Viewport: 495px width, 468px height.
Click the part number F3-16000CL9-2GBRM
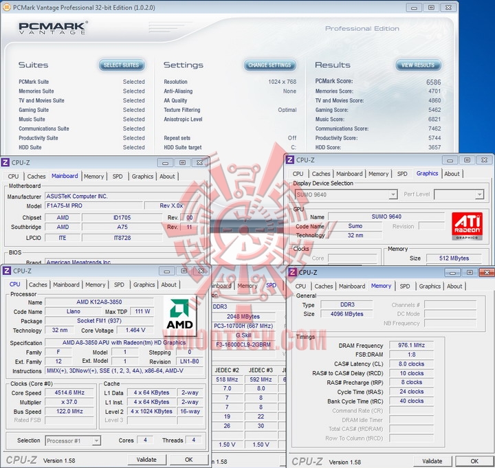click(x=243, y=344)
